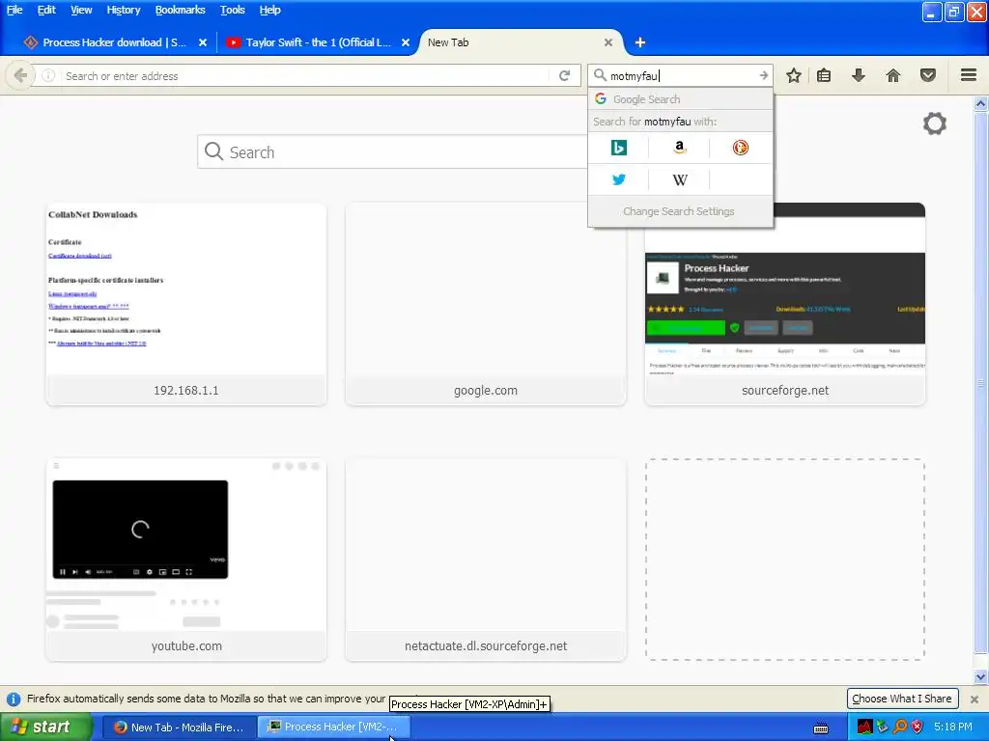989x741 pixels.
Task: Open the Help menu
Action: pyautogui.click(x=269, y=10)
